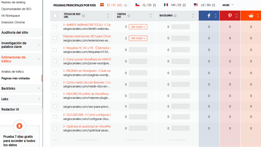The image size is (261, 147).
Task: Select Mexico flag country filter
Action: click(x=166, y=5)
